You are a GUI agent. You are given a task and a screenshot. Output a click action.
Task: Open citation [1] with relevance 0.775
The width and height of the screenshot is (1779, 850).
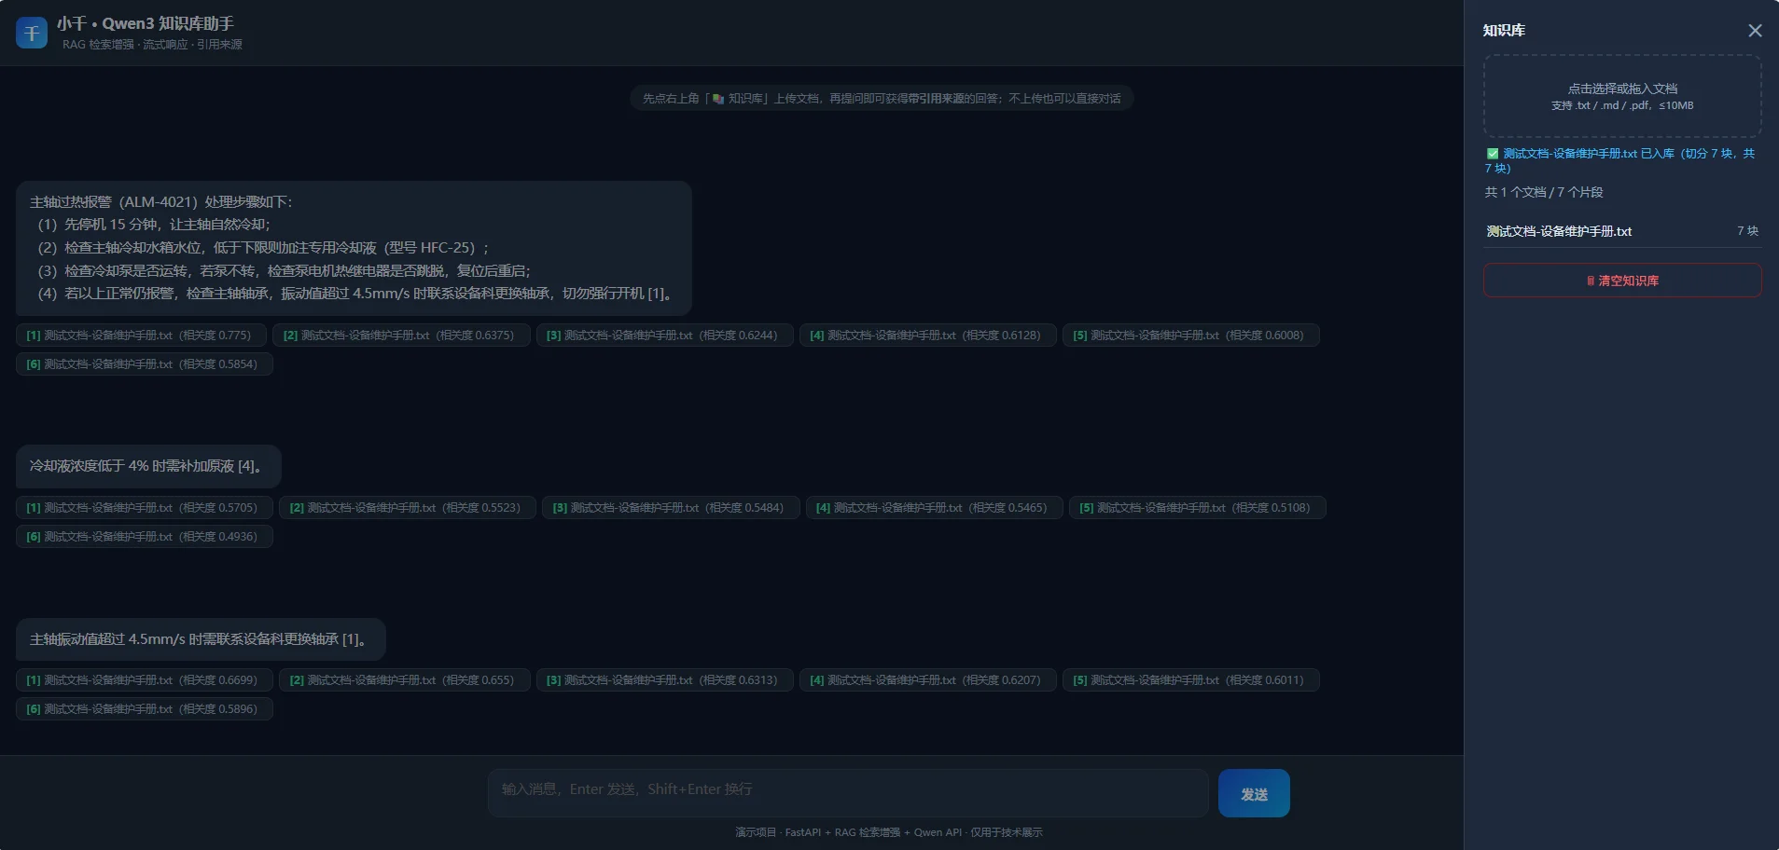click(x=141, y=336)
